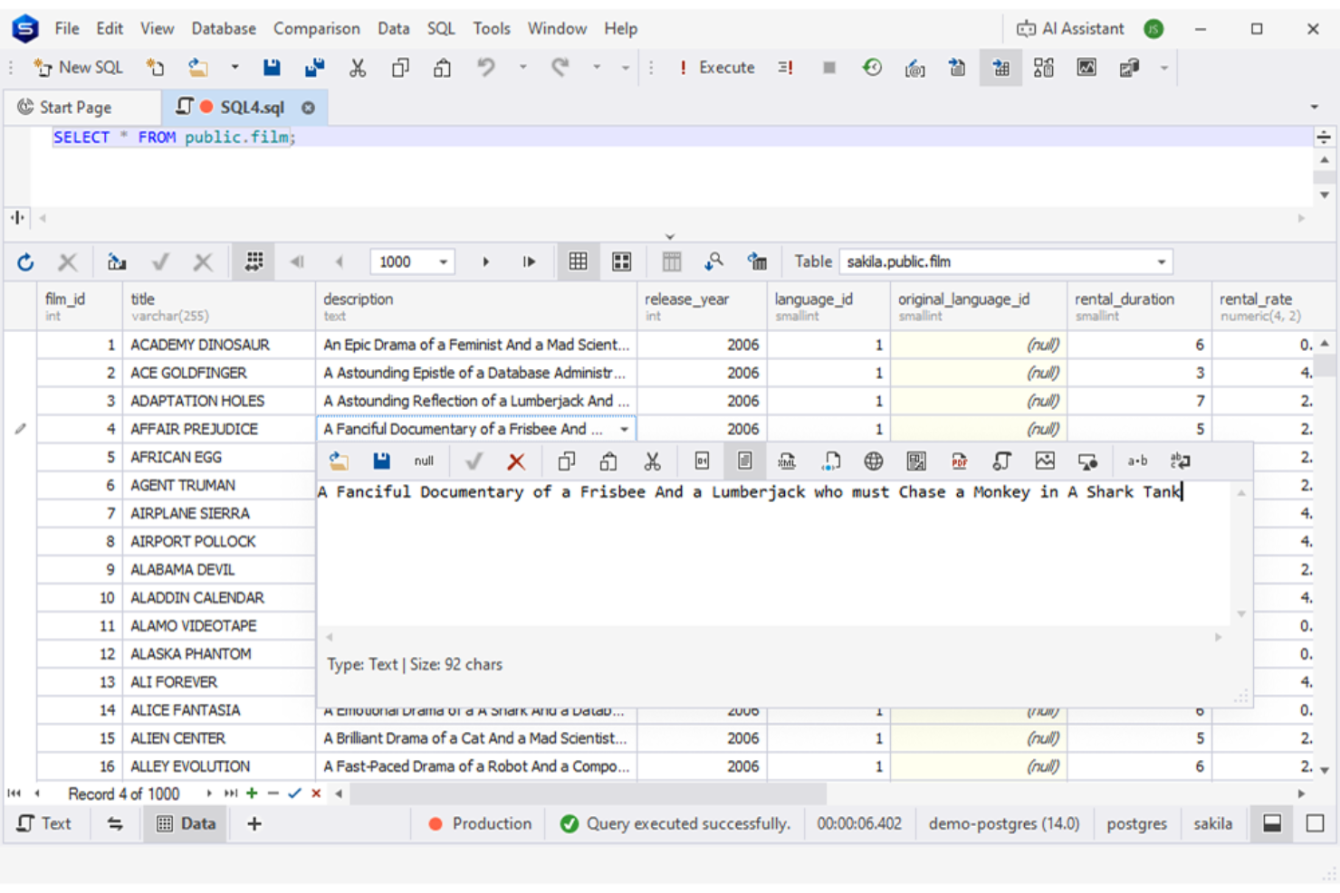Add a new row with the green plus
This screenshot has width=1340, height=893.
pyautogui.click(x=251, y=793)
